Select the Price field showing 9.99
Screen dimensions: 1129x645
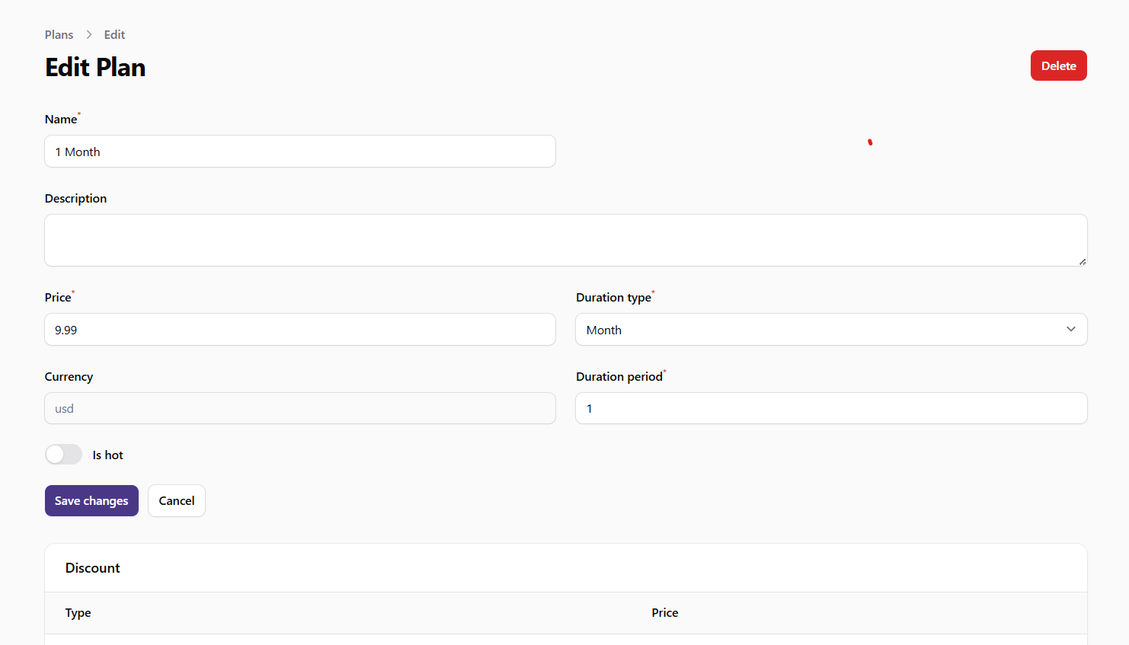(299, 330)
